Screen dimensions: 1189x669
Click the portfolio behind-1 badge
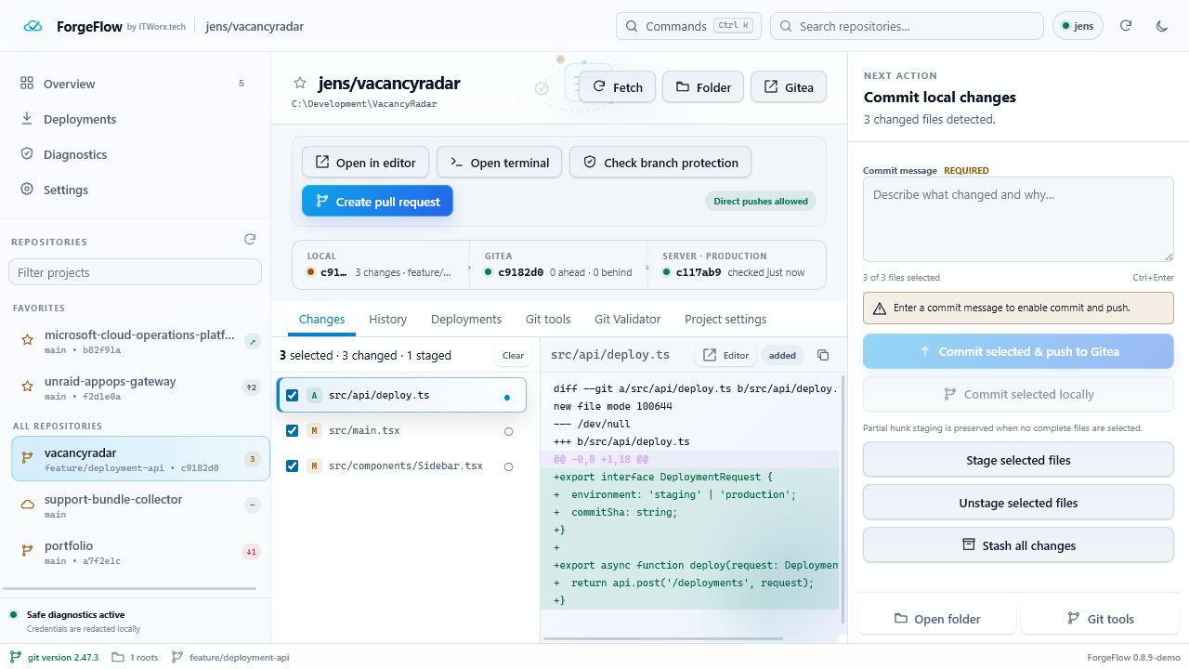click(251, 552)
